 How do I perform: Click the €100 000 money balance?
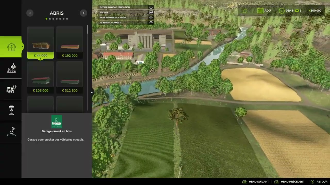tap(315, 11)
